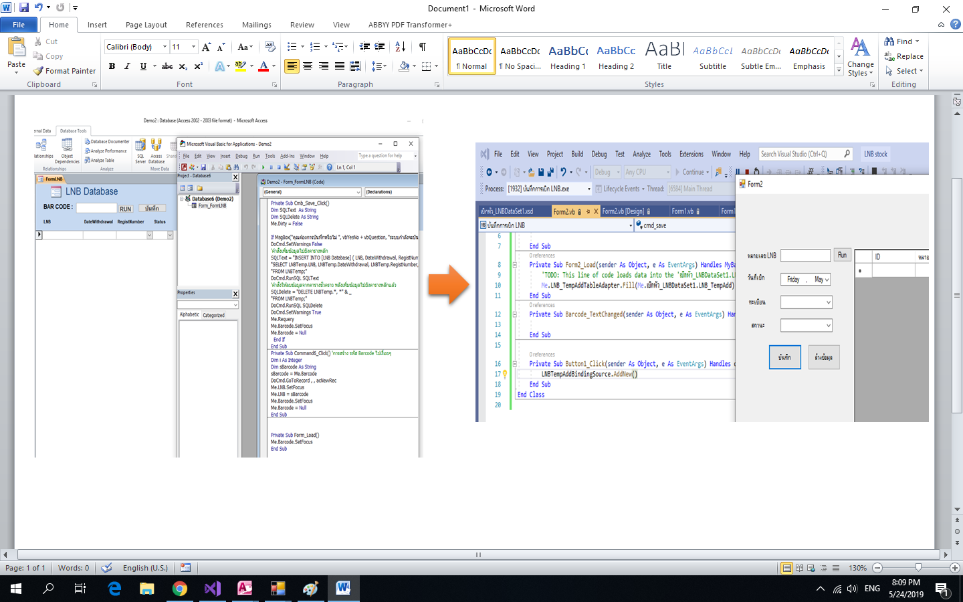The image size is (963, 602).
Task: Click the Text Effects icon
Action: tap(219, 66)
